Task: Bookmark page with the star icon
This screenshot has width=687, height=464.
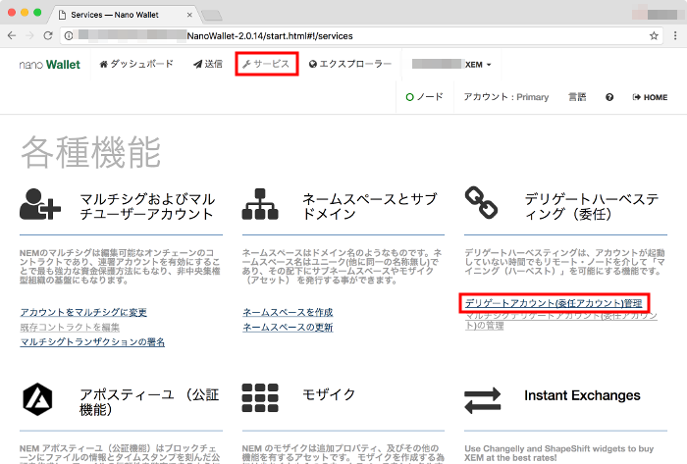Action: pos(654,35)
